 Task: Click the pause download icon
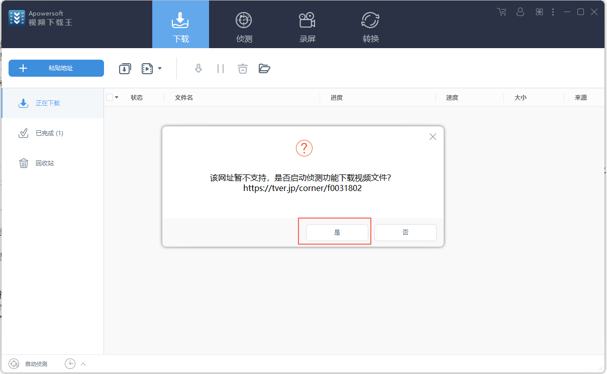(221, 69)
